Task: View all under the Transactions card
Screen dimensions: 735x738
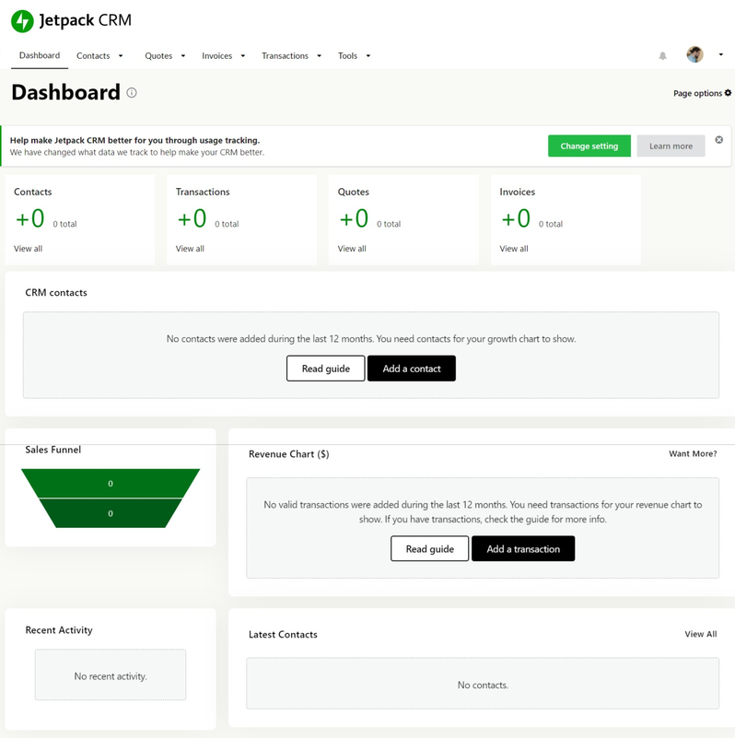Action: click(x=190, y=249)
